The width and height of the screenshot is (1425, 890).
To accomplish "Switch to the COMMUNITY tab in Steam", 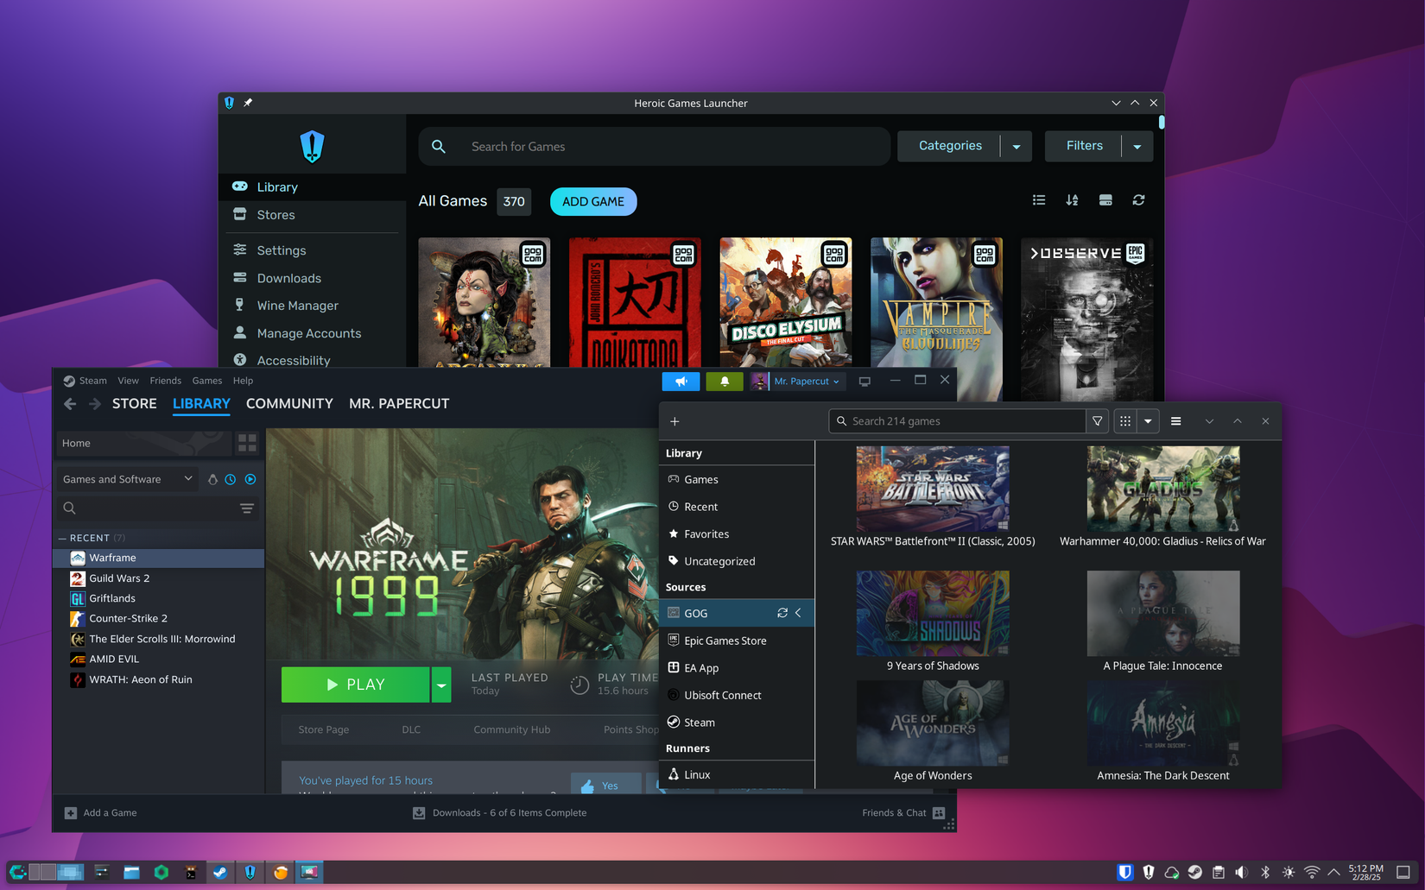I will (x=289, y=403).
